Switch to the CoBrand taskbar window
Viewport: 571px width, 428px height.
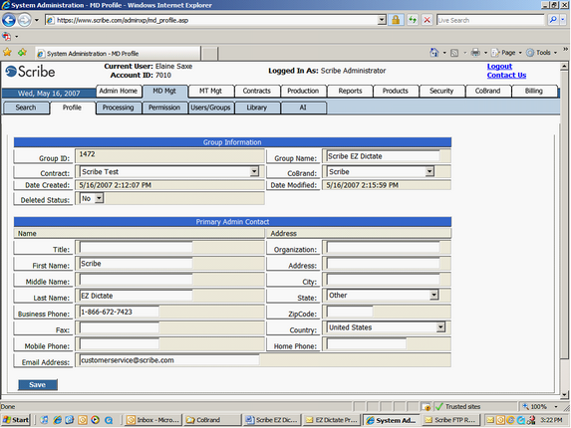coord(212,420)
